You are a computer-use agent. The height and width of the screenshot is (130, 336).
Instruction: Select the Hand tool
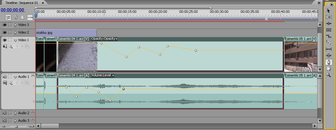click(329, 69)
